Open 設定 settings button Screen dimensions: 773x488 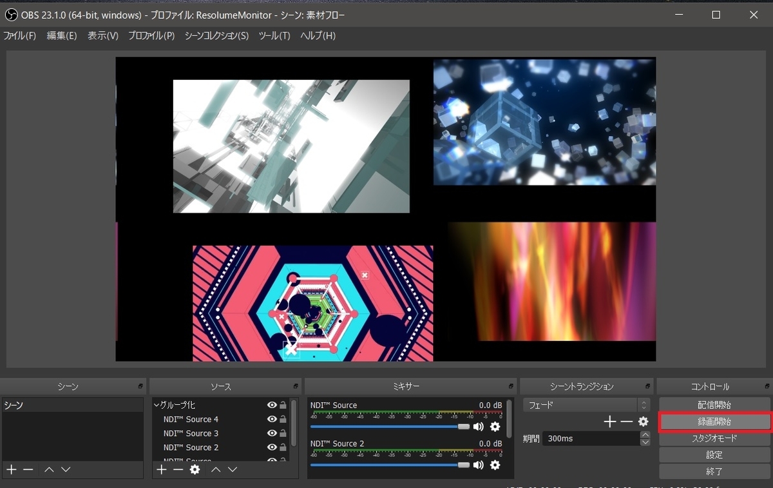(x=714, y=454)
